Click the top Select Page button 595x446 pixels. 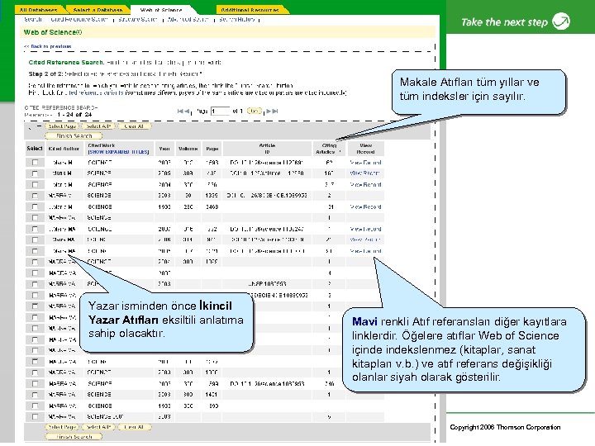[62, 126]
